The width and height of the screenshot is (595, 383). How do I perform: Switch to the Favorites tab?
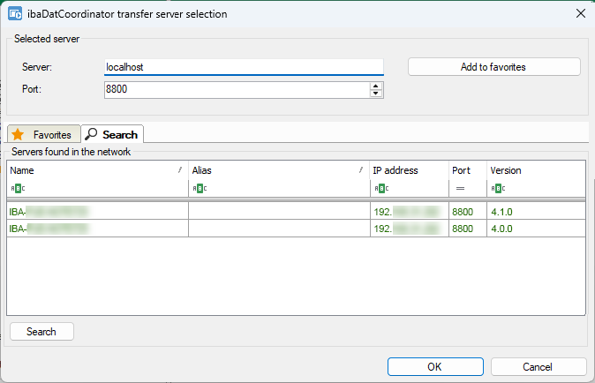coord(44,134)
